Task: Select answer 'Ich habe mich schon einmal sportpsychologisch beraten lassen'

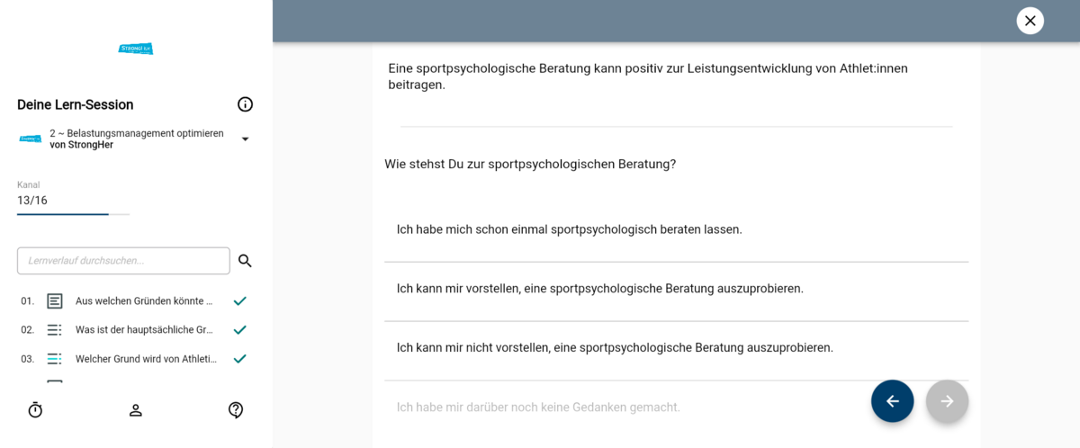Action: point(675,230)
